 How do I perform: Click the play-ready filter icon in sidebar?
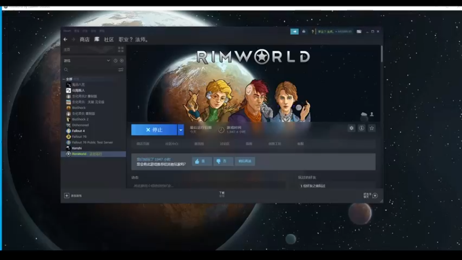(x=122, y=61)
